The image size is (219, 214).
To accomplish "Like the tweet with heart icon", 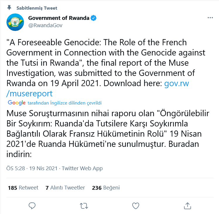I will [136, 206].
